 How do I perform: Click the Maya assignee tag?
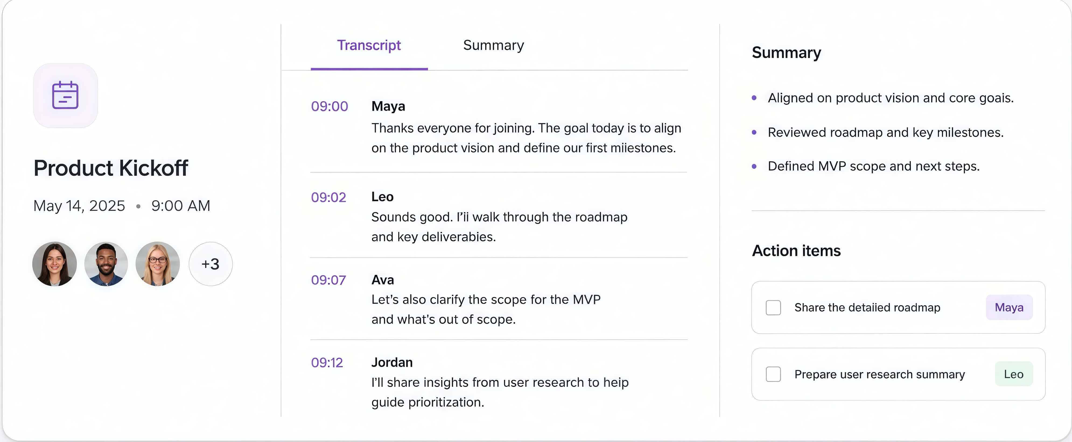click(x=1009, y=307)
